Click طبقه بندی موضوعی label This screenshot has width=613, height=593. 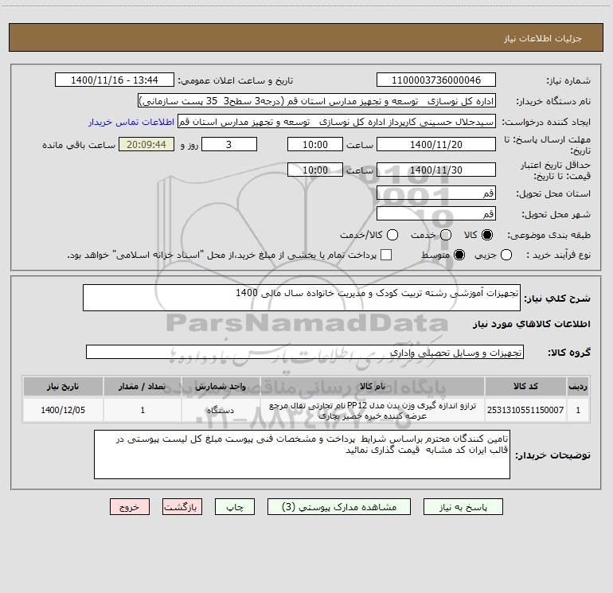coord(549,236)
